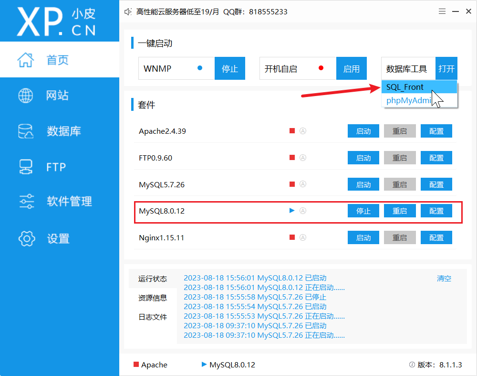Start Nginx1.15.11 with 启动
477x376 pixels.
click(363, 237)
